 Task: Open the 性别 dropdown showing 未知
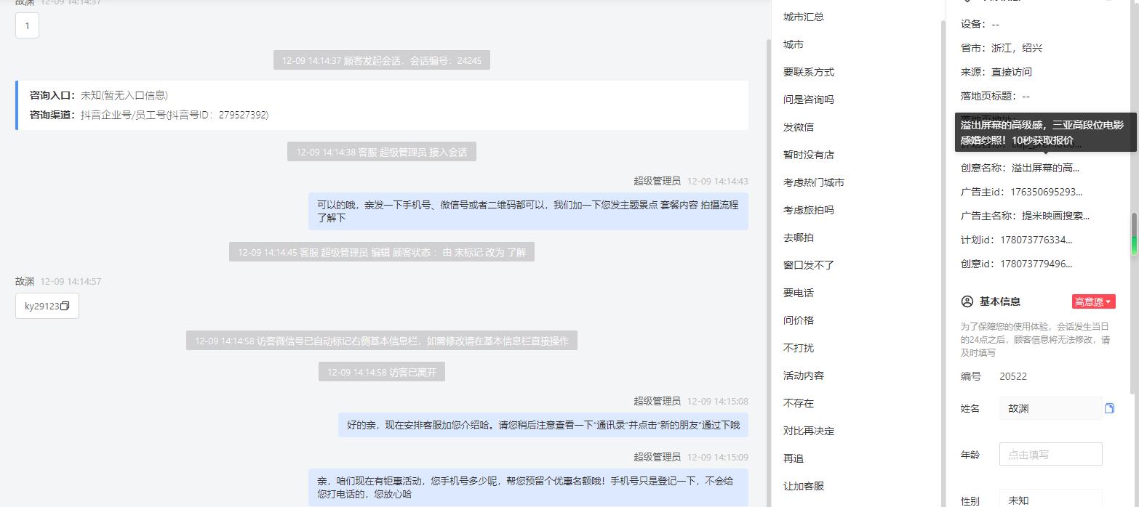[x=1050, y=500]
